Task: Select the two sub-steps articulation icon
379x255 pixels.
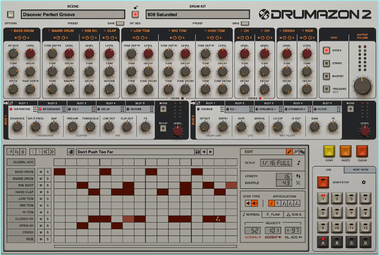Action: click(x=284, y=203)
